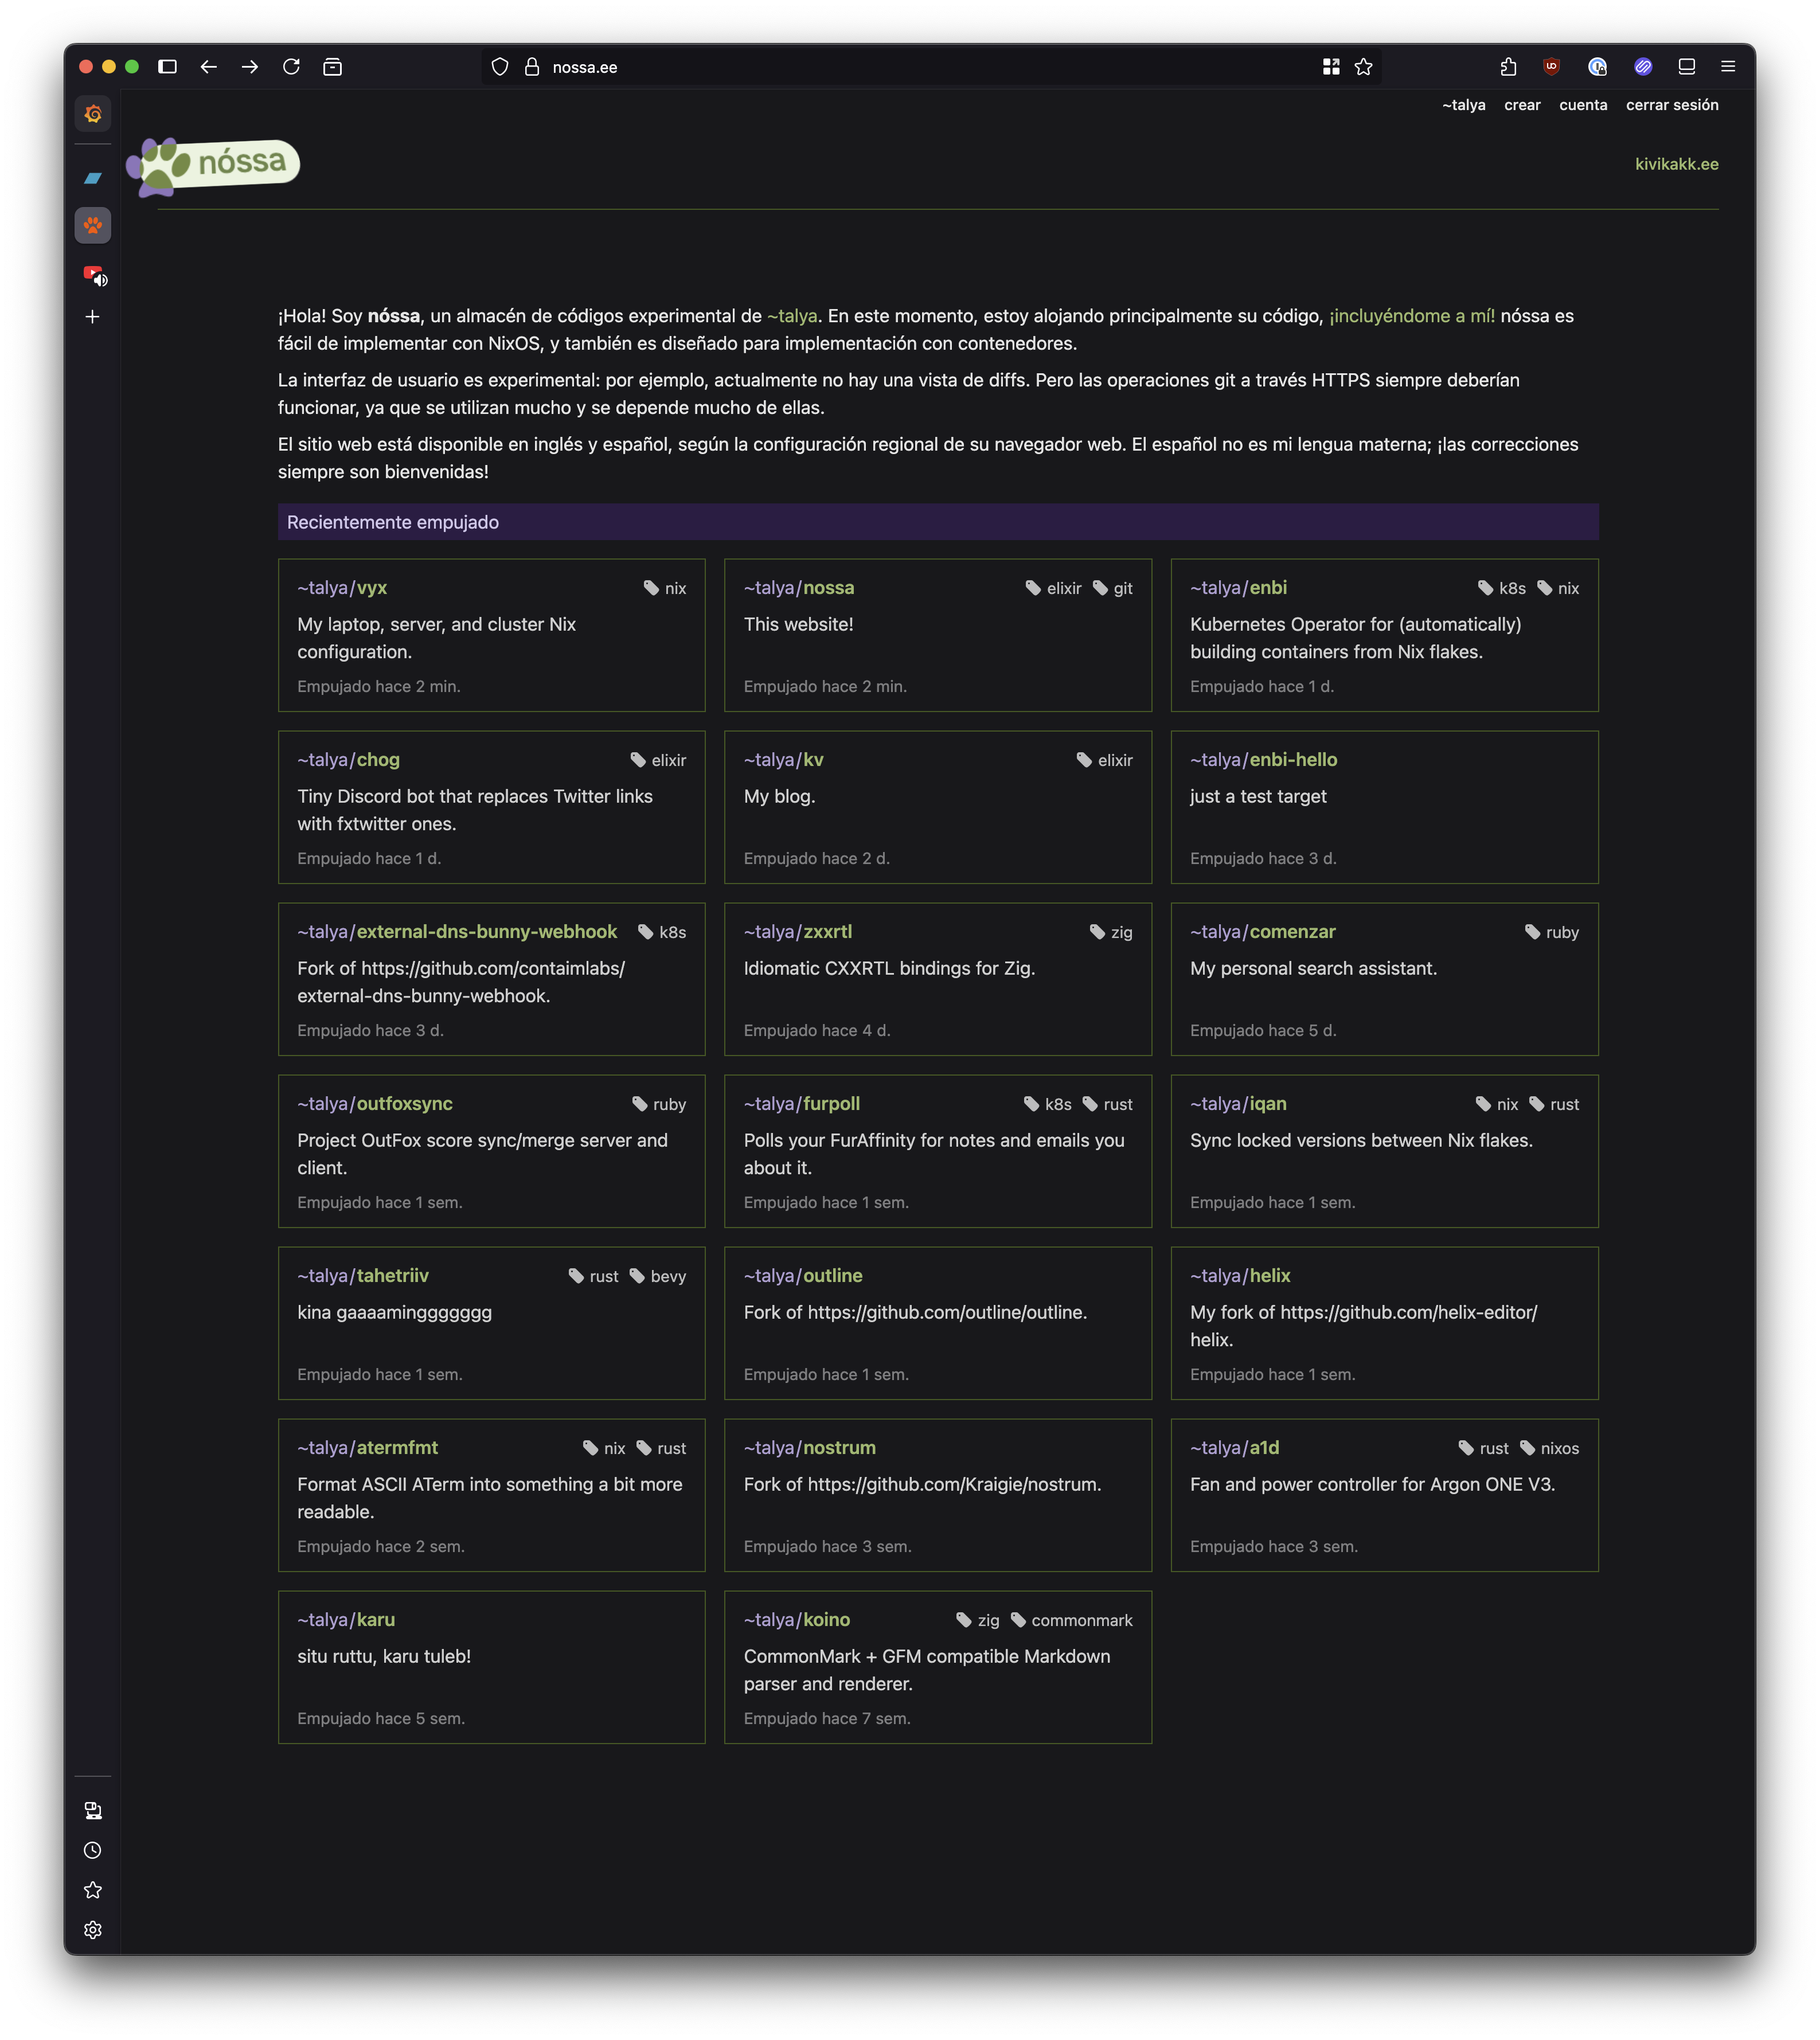Toggle the vertical tabs sidebar button
This screenshot has height=2040, width=1820.
tap(167, 67)
